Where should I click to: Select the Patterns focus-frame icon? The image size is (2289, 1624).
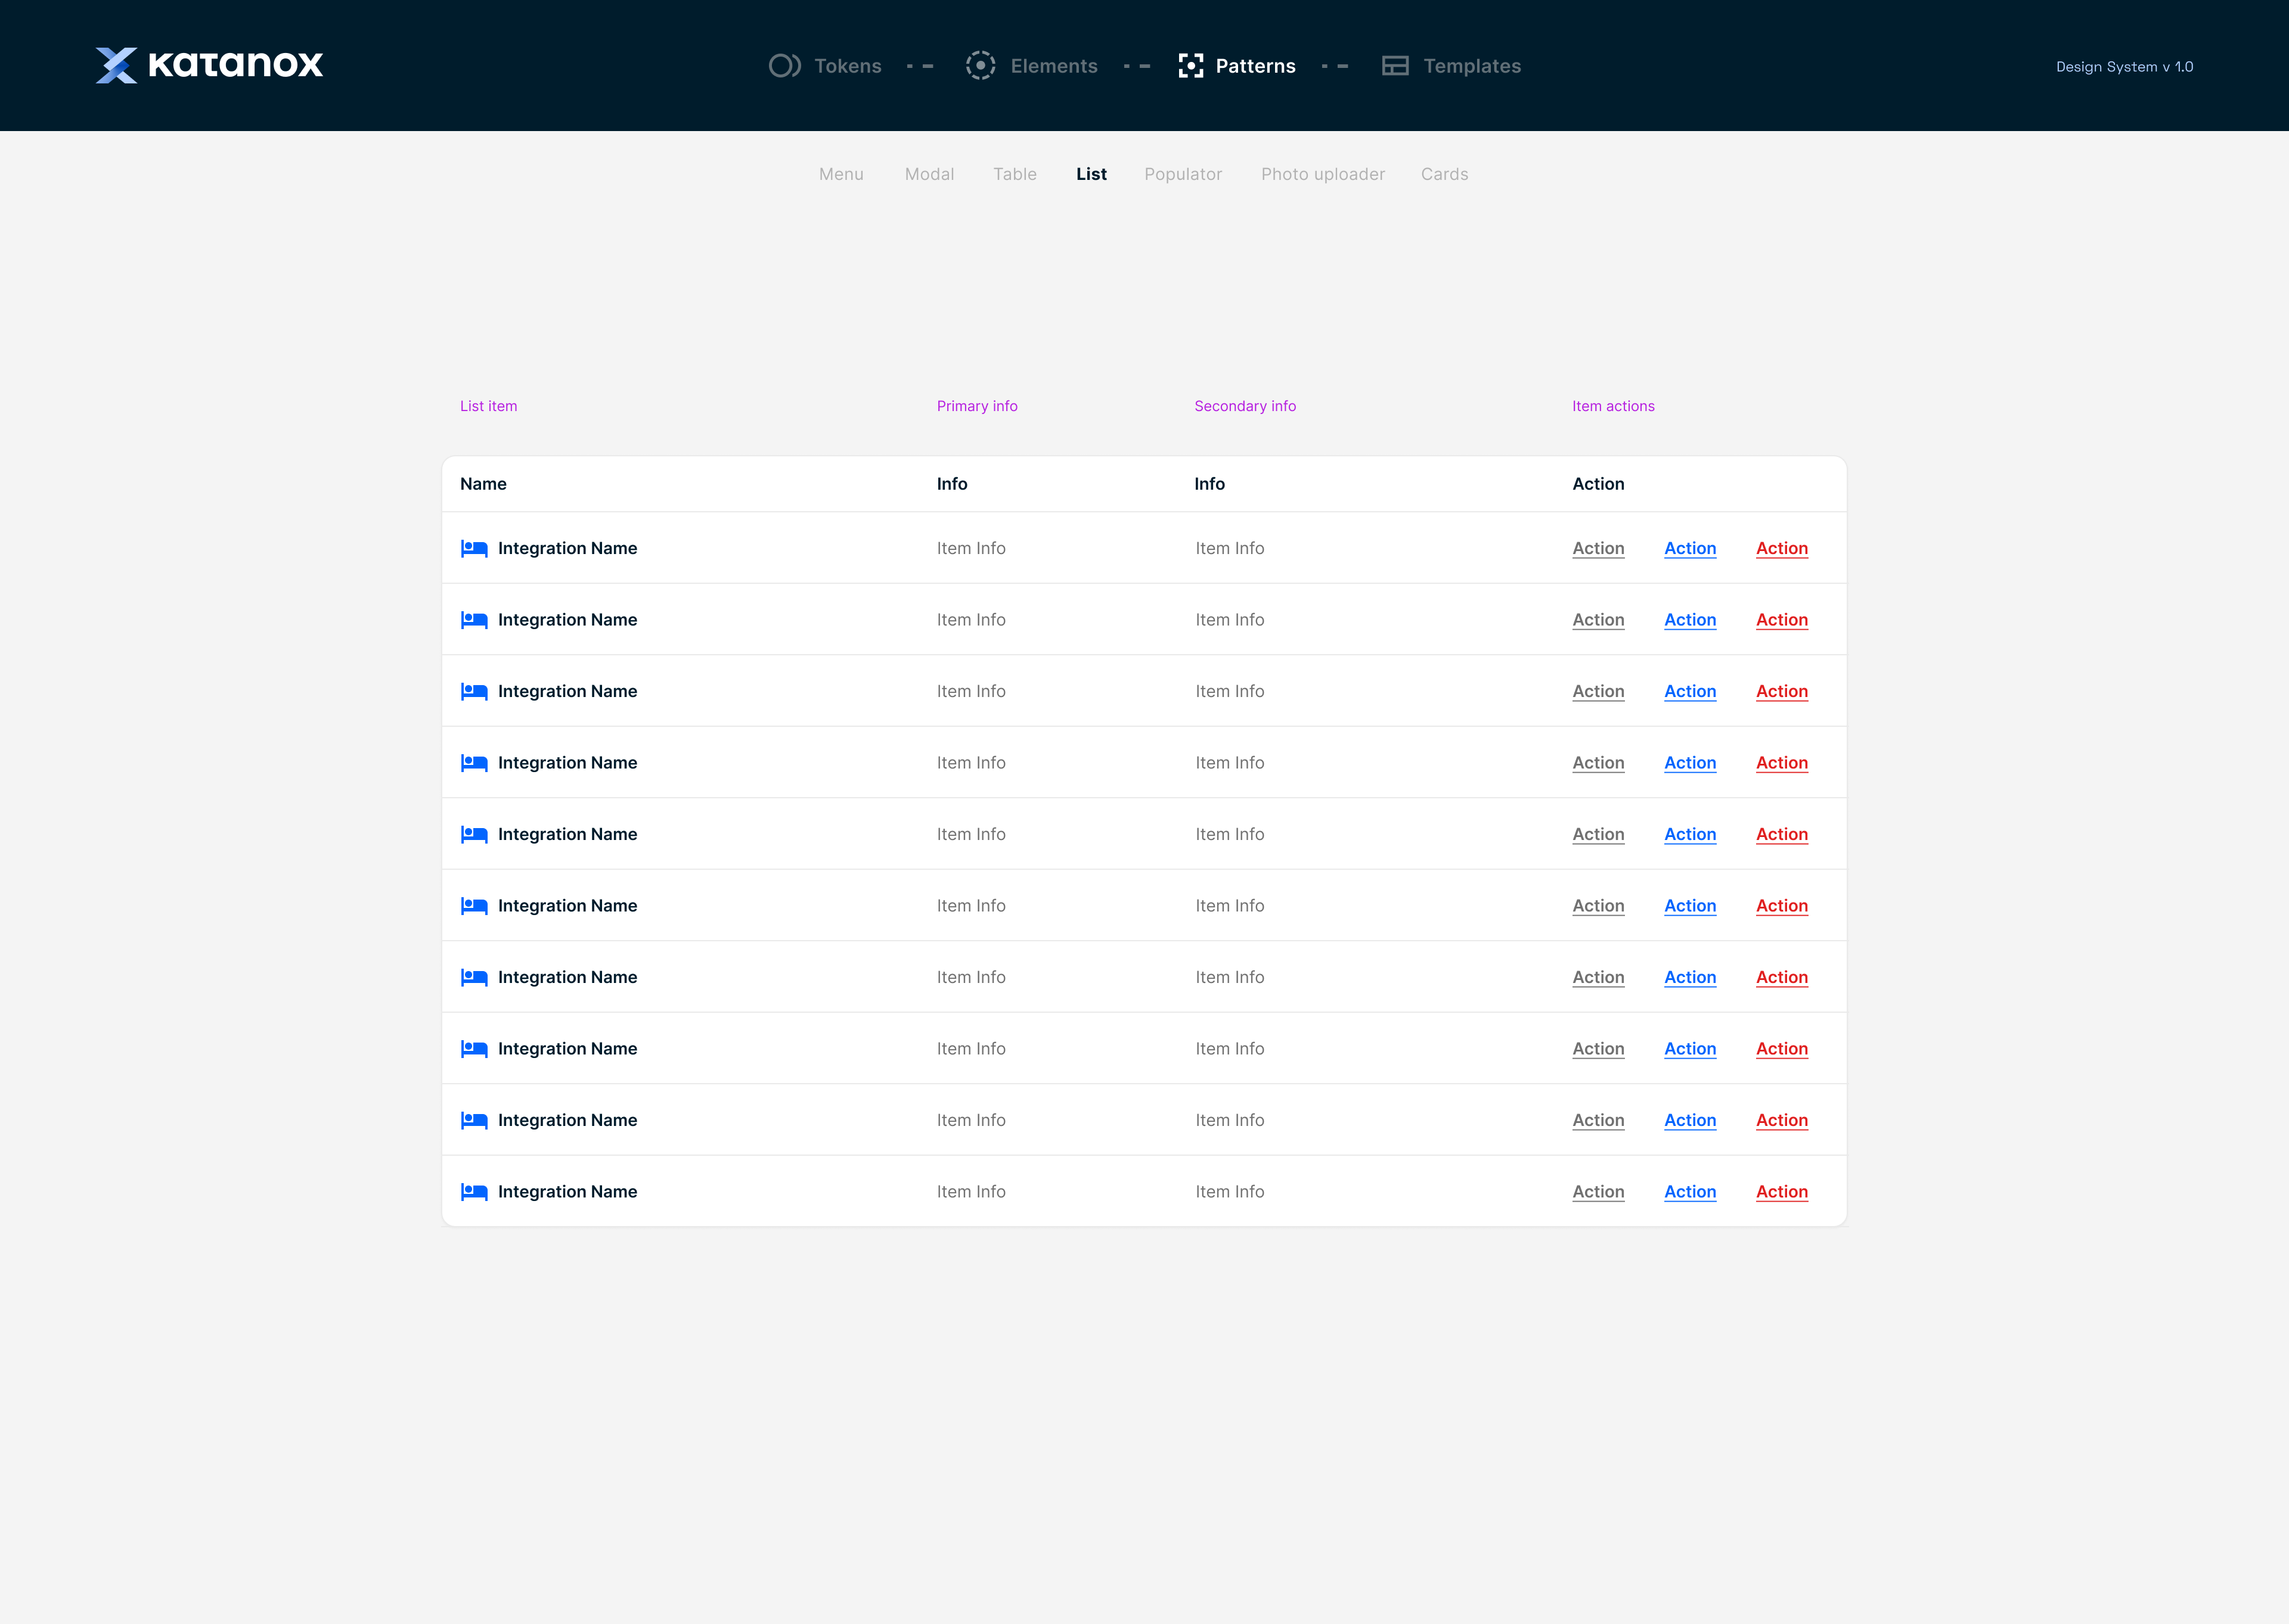[x=1190, y=66]
